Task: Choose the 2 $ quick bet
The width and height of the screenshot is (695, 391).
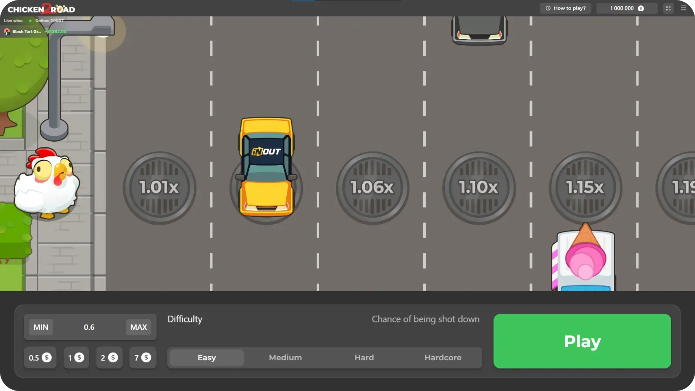Action: [109, 358]
